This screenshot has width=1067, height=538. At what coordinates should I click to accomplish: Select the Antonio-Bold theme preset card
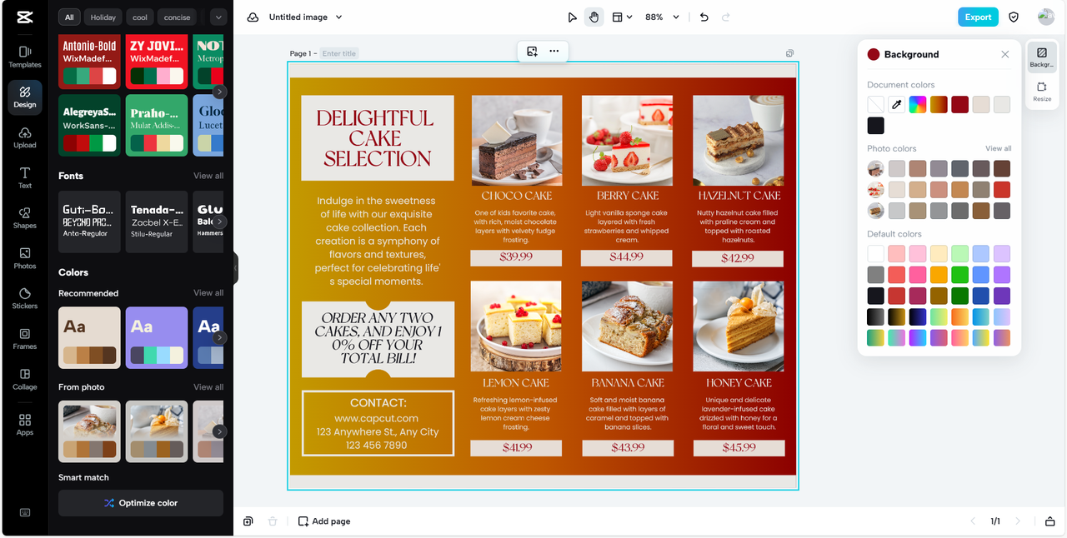[89, 62]
